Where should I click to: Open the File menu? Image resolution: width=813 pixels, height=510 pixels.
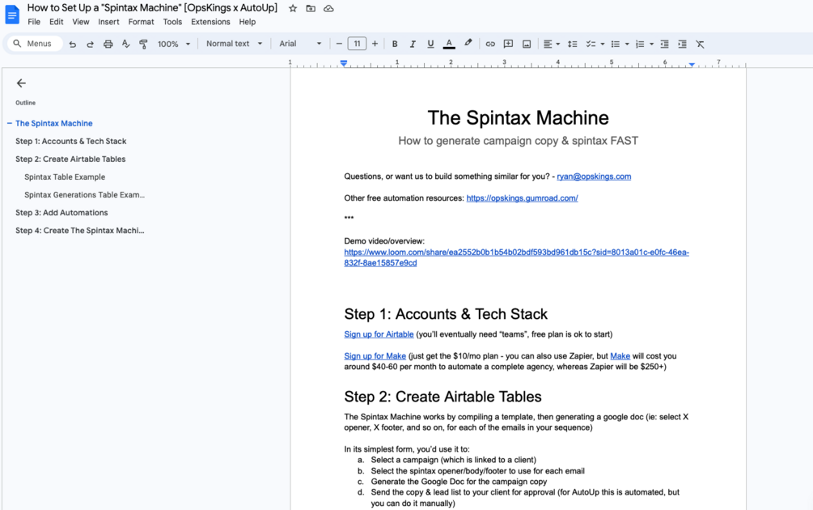click(34, 22)
